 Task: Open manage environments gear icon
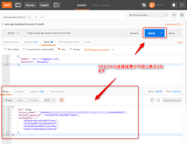click(182, 15)
